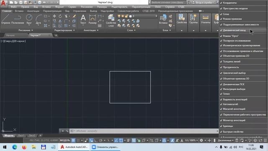This screenshot has width=268, height=151.
Task: Switch to the Лист1 layout tab
Action: [x=21, y=135]
